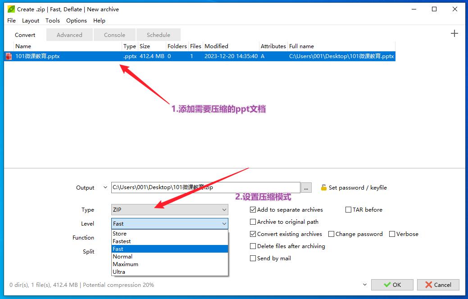Click the pptx file icon in list

(9, 56)
